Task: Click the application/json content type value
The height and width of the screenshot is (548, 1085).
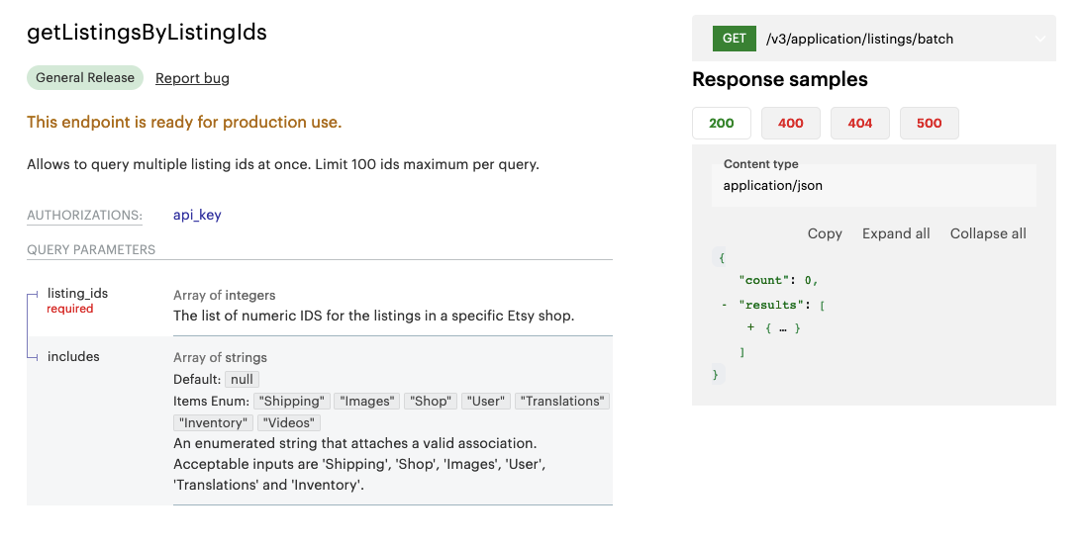Action: pos(773,185)
